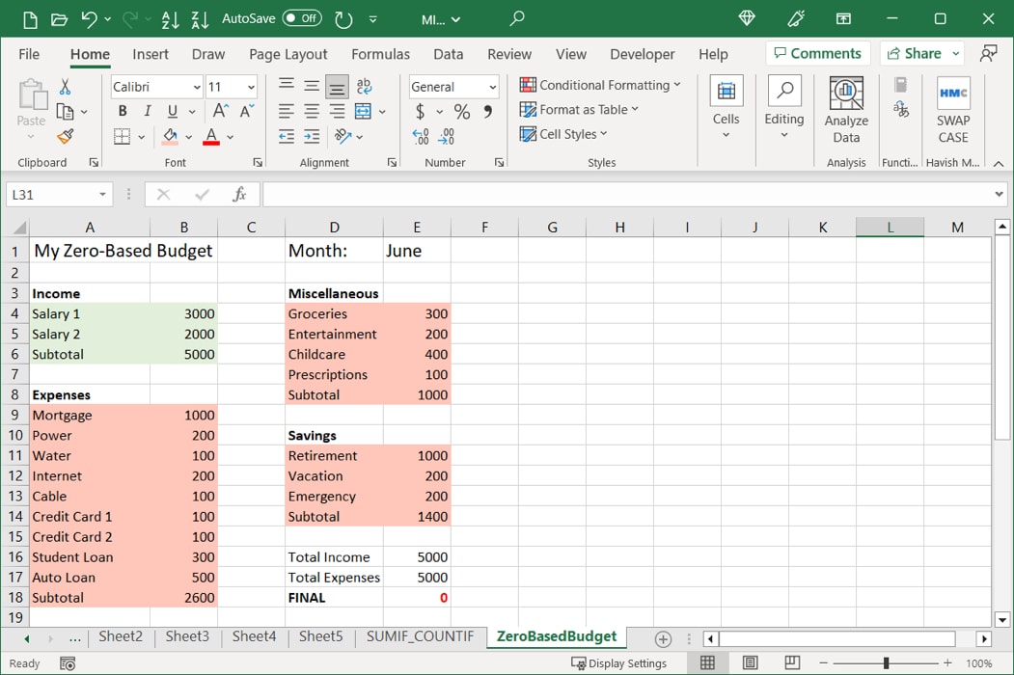The width and height of the screenshot is (1014, 675).
Task: Click the Share button
Action: (x=915, y=53)
